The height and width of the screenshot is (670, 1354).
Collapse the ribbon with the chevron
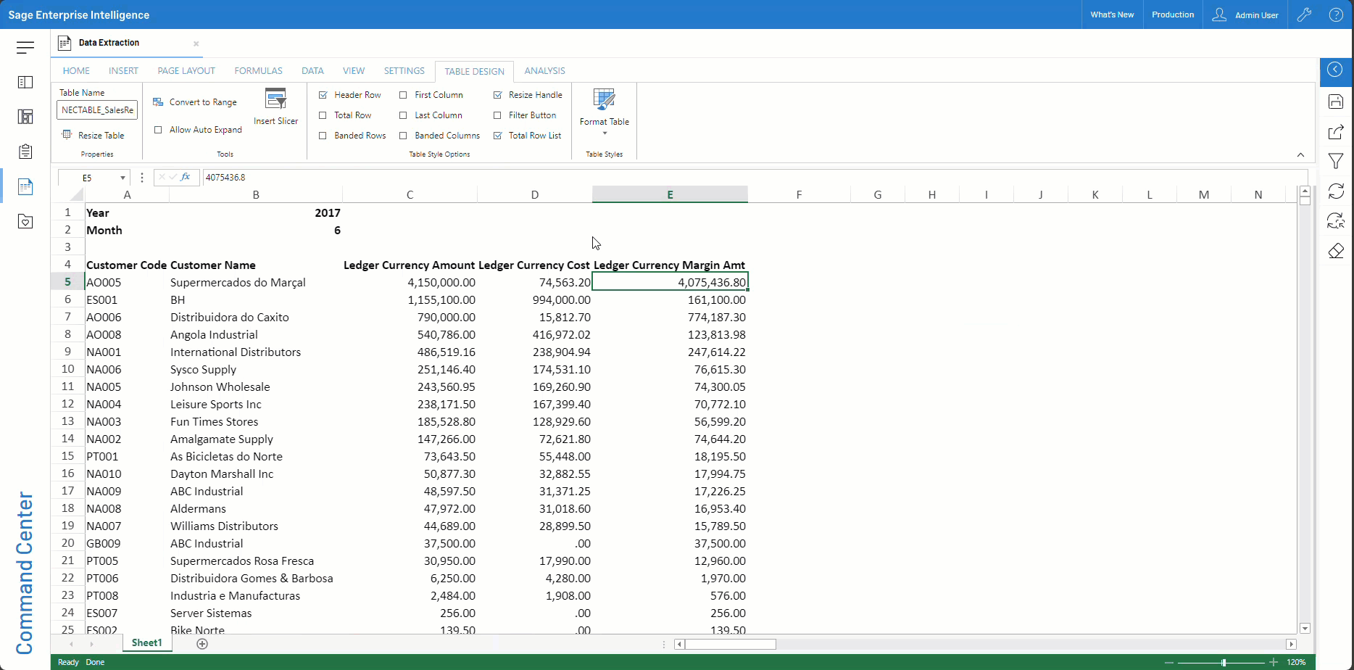1300,154
